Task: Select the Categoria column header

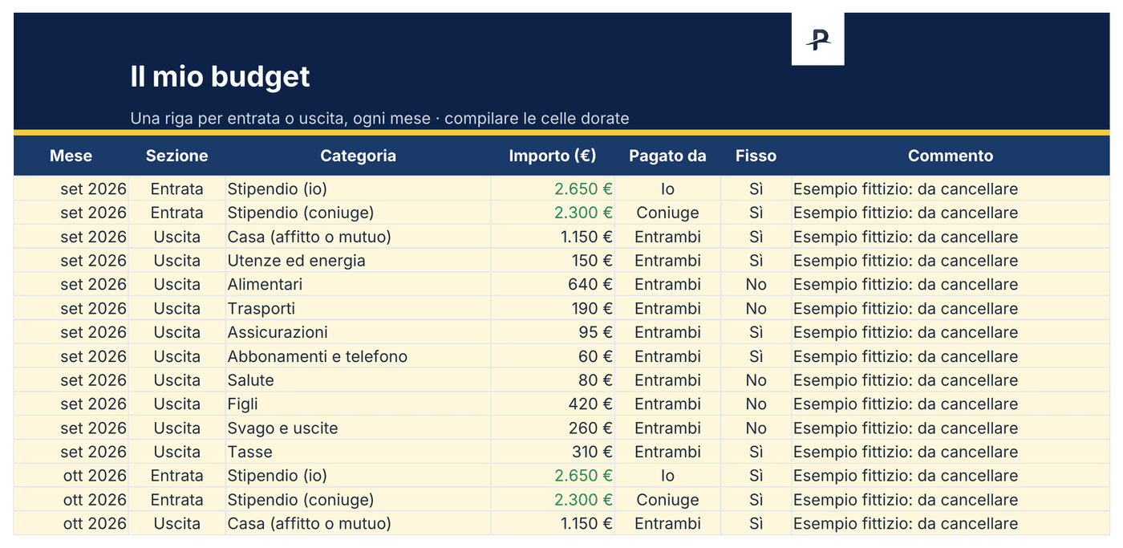Action: pyautogui.click(x=358, y=156)
